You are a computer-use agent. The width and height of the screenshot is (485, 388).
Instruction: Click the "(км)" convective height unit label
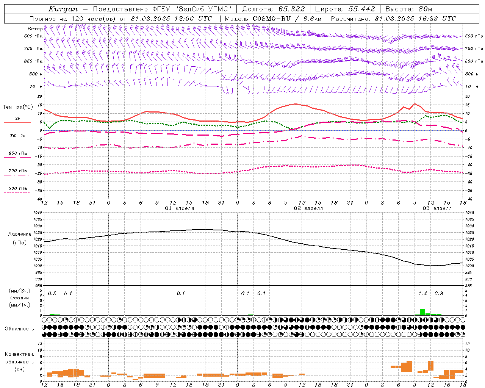19,369
